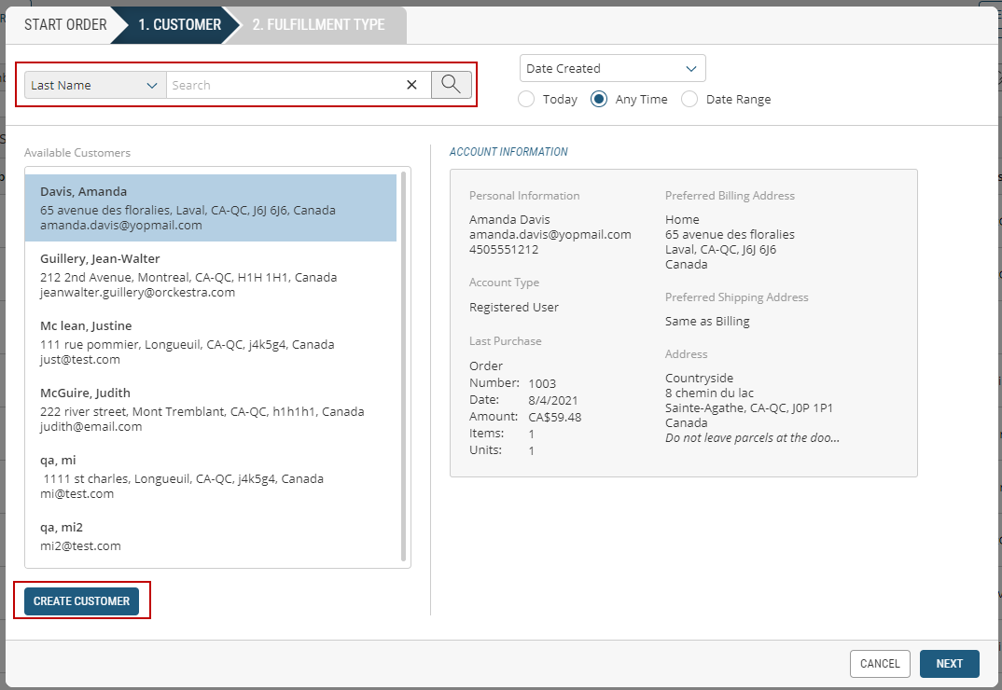Click the magnifying glass search icon
Screen dimensions: 1002x690
[x=451, y=85]
